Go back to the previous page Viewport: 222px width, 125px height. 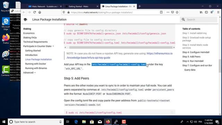coord(24,12)
